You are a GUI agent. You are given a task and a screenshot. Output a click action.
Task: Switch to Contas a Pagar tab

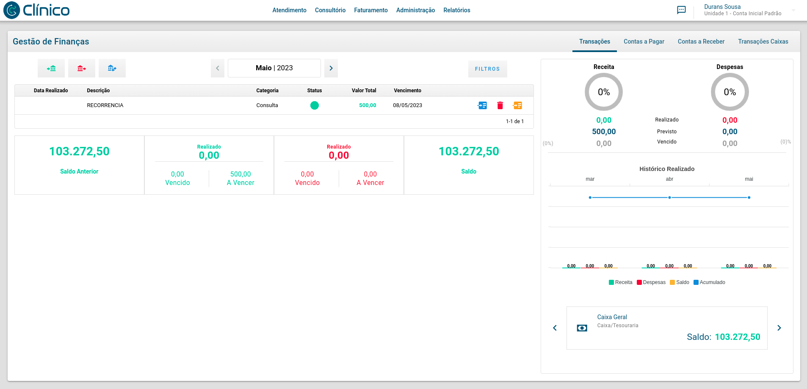[644, 41]
